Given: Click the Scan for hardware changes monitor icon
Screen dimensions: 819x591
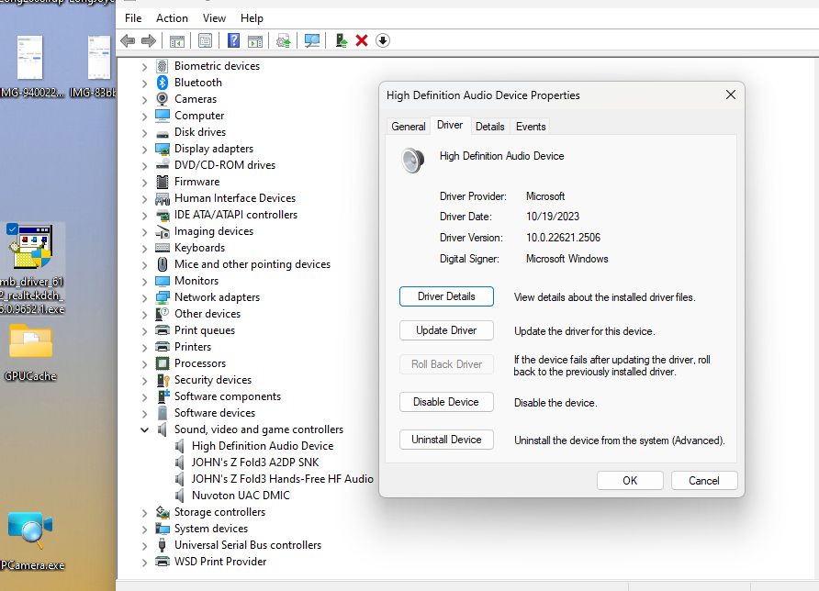Looking at the screenshot, I should point(312,40).
